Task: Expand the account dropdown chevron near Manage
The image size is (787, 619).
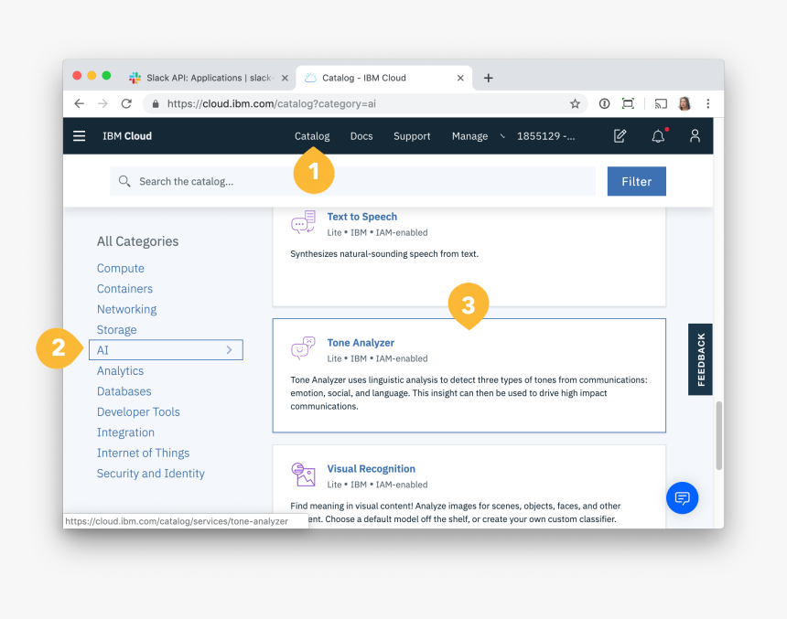Action: (x=502, y=136)
